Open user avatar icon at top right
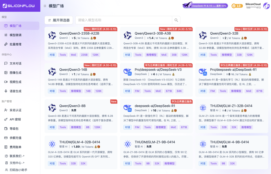 coord(266,6)
